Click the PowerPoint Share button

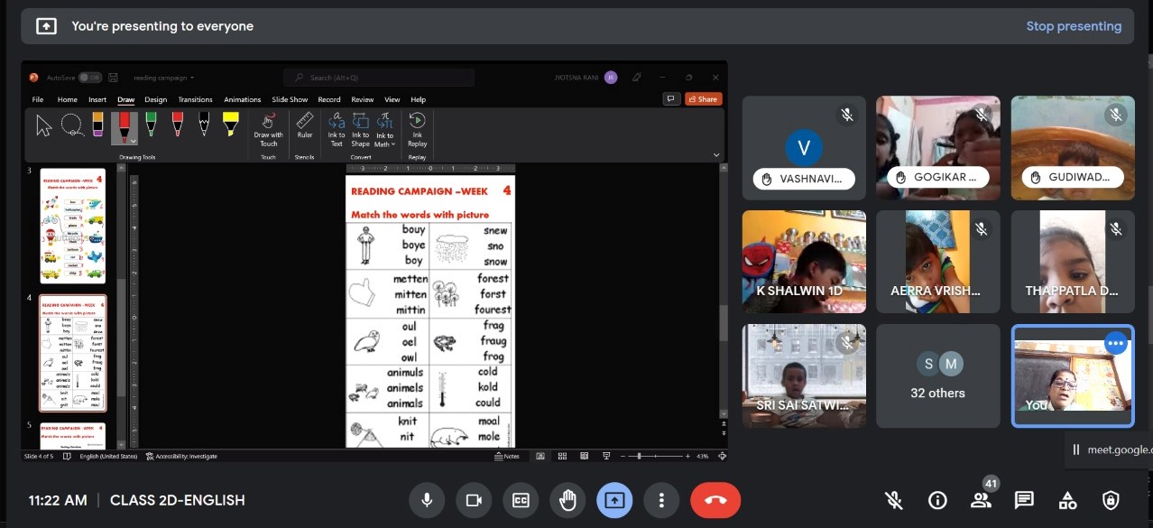click(704, 99)
